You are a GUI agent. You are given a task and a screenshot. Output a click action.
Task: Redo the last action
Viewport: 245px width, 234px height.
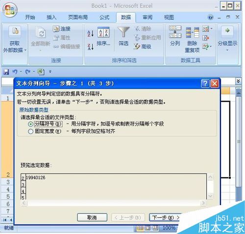(x=28, y=71)
